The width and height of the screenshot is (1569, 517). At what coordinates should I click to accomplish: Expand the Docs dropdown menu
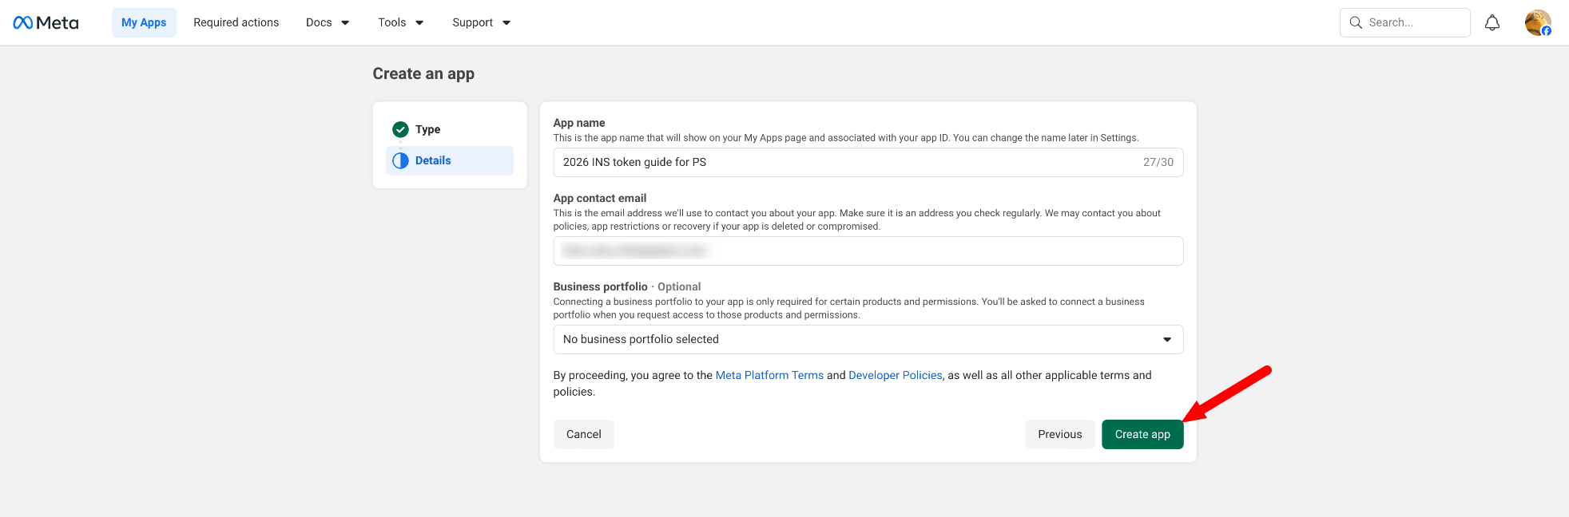(328, 22)
